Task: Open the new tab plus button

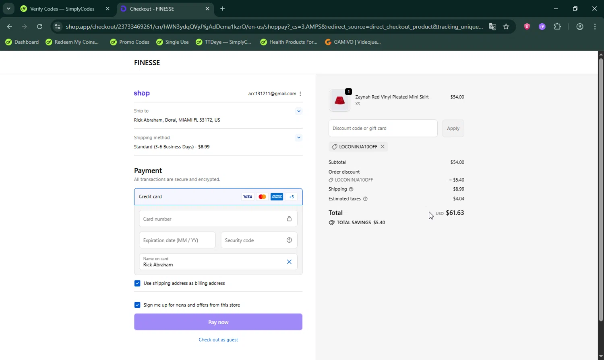Action: [223, 8]
